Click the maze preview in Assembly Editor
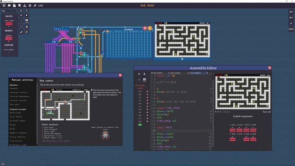The image size is (295, 166). 243,92
